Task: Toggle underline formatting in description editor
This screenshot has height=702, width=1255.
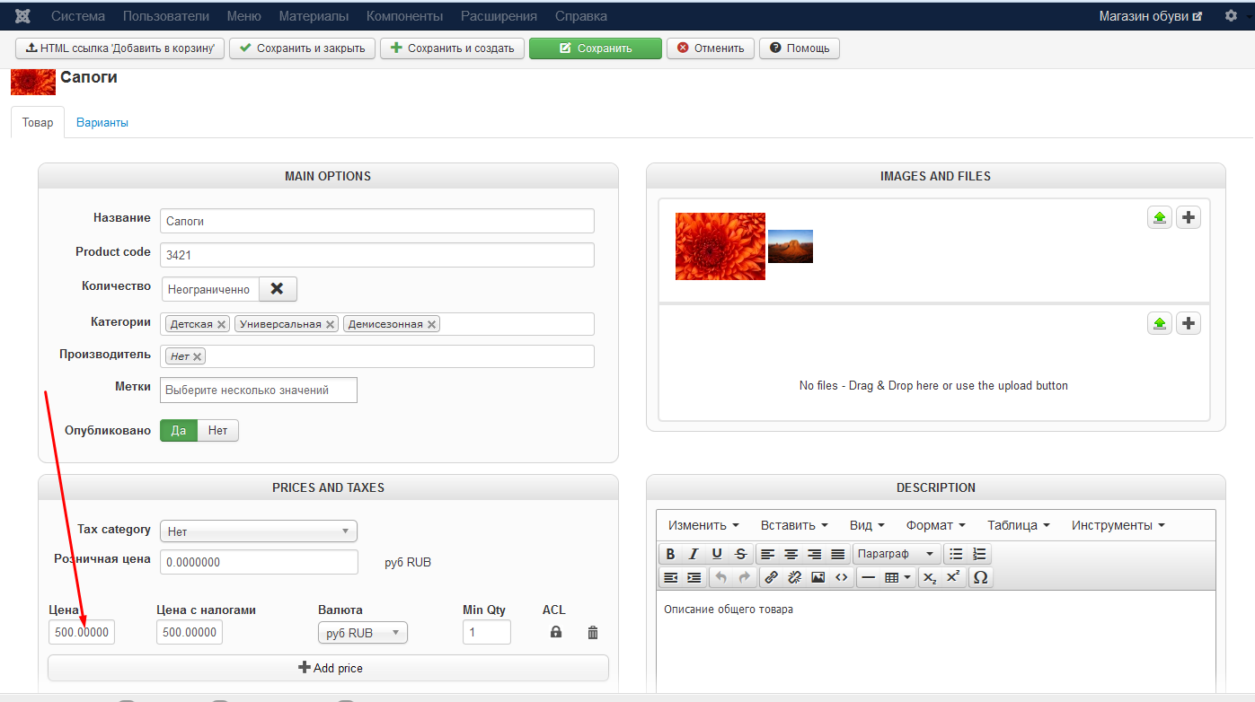Action: click(x=717, y=554)
